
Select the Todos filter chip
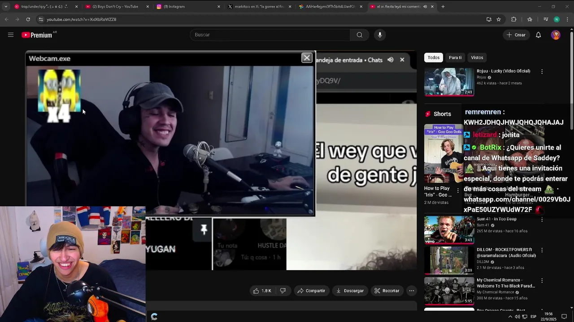[434, 57]
